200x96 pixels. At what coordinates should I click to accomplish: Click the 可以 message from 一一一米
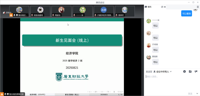click(155, 25)
